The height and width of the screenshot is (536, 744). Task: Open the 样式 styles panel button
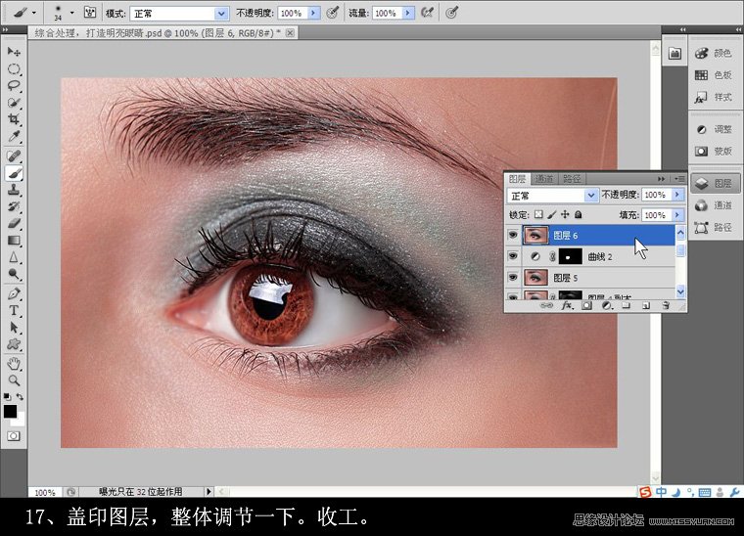pos(713,97)
